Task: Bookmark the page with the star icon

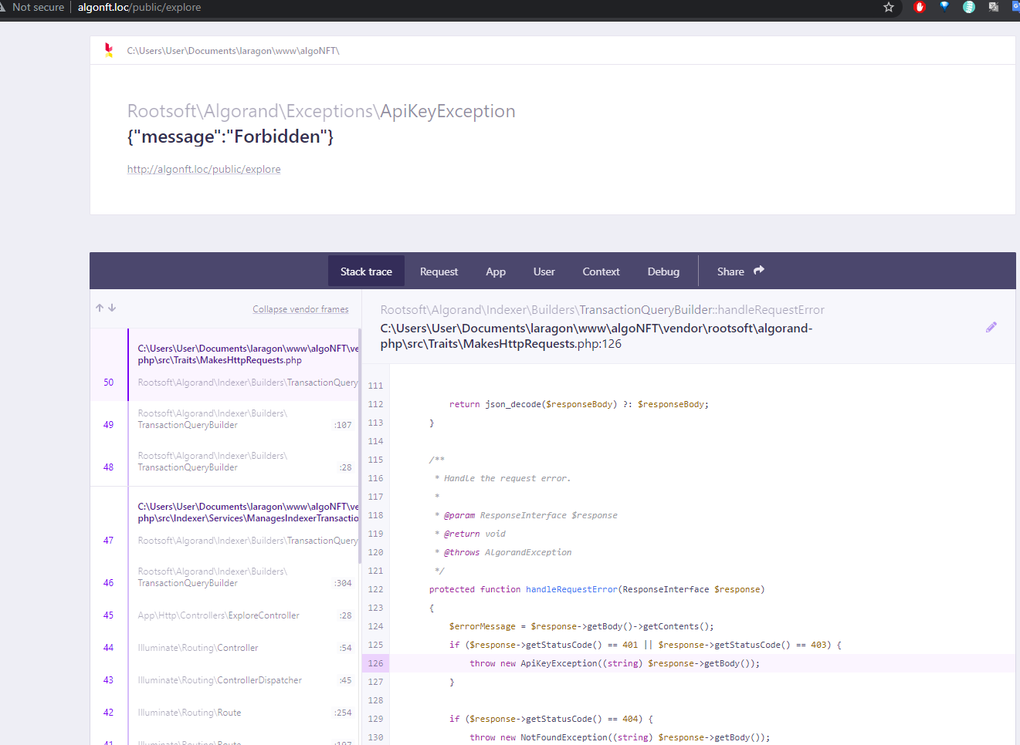Action: (889, 8)
